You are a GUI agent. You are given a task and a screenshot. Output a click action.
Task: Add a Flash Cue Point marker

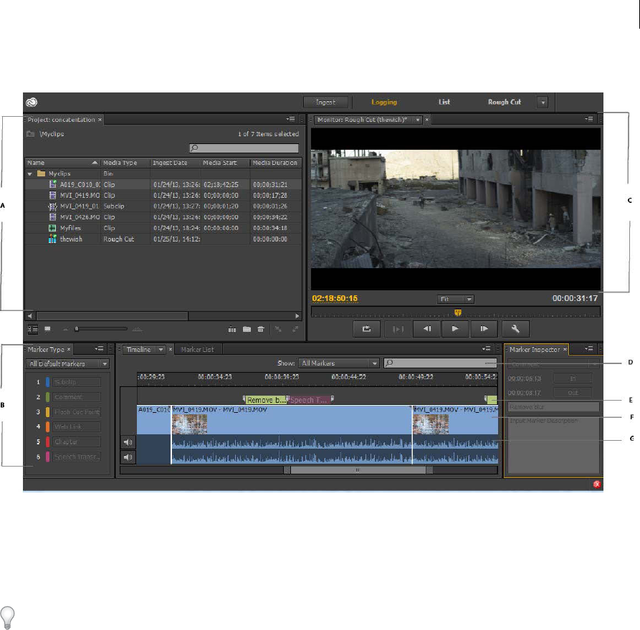(x=77, y=412)
